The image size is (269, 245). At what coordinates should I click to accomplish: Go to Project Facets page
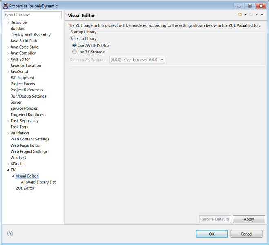coord(23,84)
